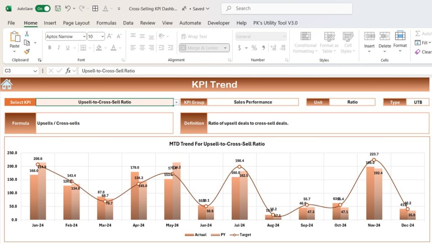Switch to the Insert tab

coord(50,23)
